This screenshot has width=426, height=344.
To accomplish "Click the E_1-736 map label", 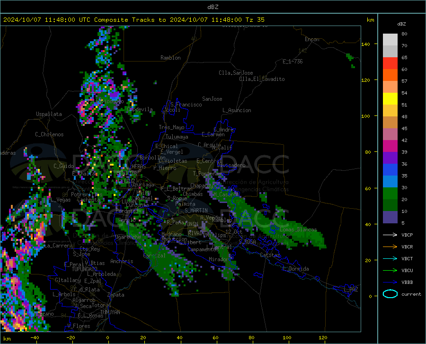I will coord(293,62).
